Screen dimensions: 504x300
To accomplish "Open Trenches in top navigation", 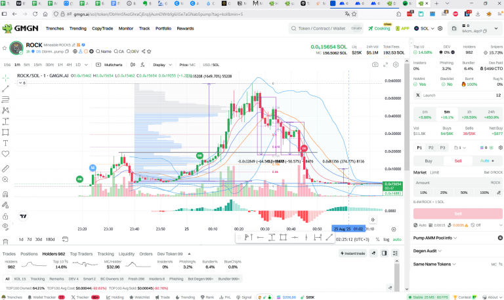I will 54,29.
